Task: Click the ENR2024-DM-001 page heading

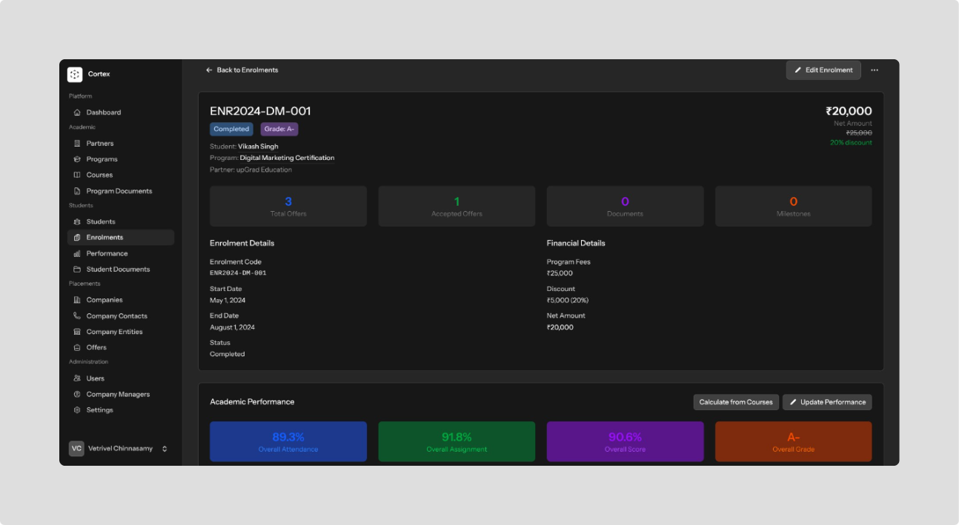Action: 260,111
